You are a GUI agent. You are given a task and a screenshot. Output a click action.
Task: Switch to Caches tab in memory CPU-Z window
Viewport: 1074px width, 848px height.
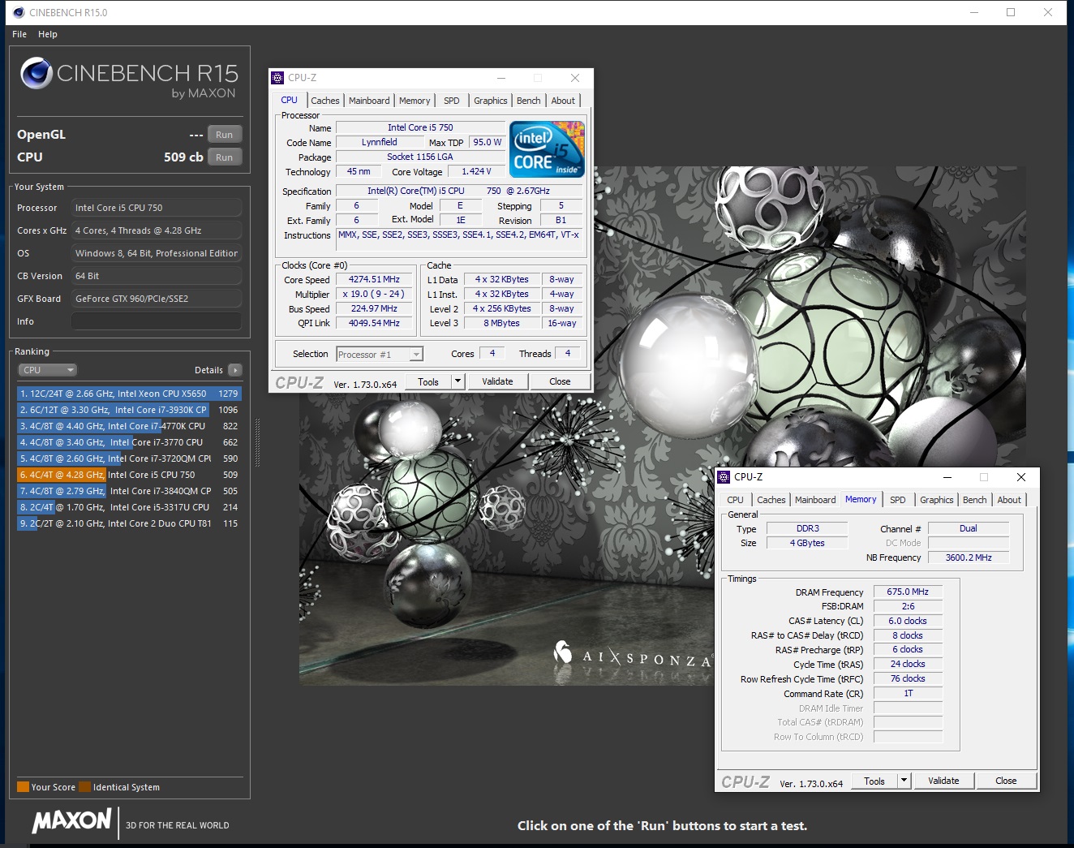pos(771,500)
